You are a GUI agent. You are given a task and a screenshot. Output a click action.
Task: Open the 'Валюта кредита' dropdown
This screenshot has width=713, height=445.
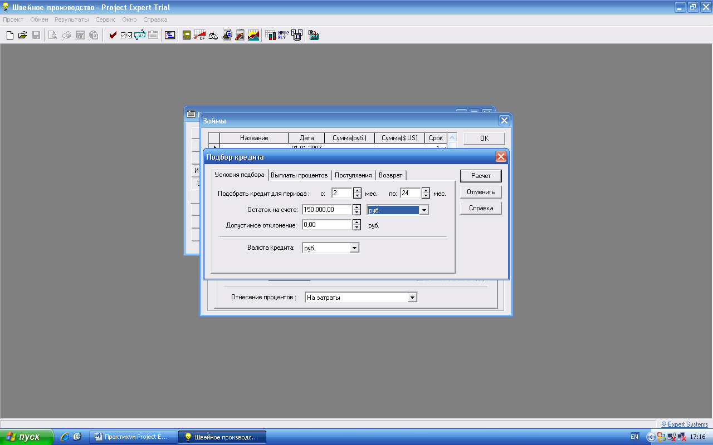pos(354,248)
